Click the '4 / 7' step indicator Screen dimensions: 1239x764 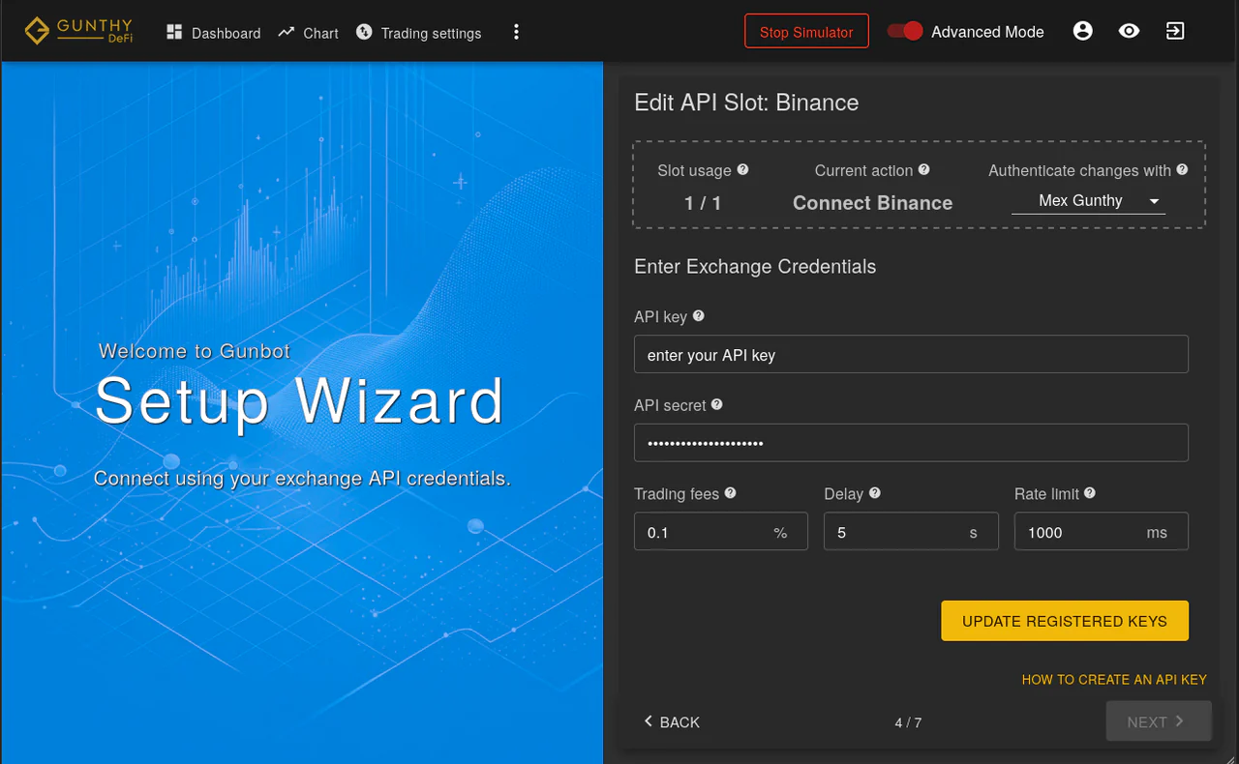point(908,722)
